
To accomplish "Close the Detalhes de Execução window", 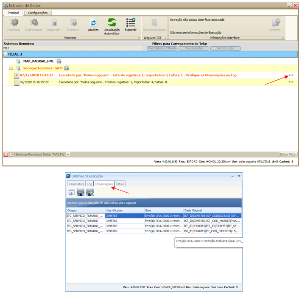I will point(239,176).
